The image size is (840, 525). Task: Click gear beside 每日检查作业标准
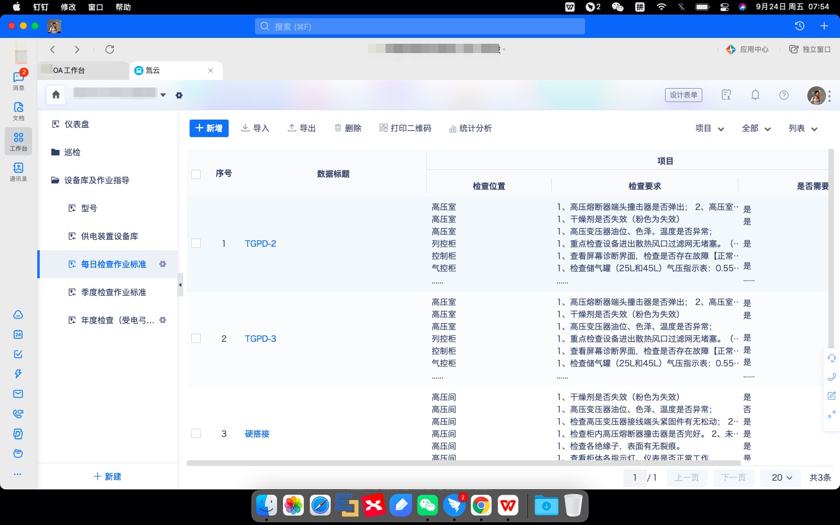(x=163, y=264)
